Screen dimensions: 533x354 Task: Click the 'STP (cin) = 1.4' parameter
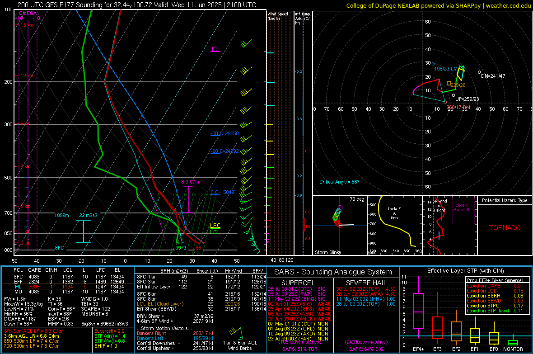110,336
